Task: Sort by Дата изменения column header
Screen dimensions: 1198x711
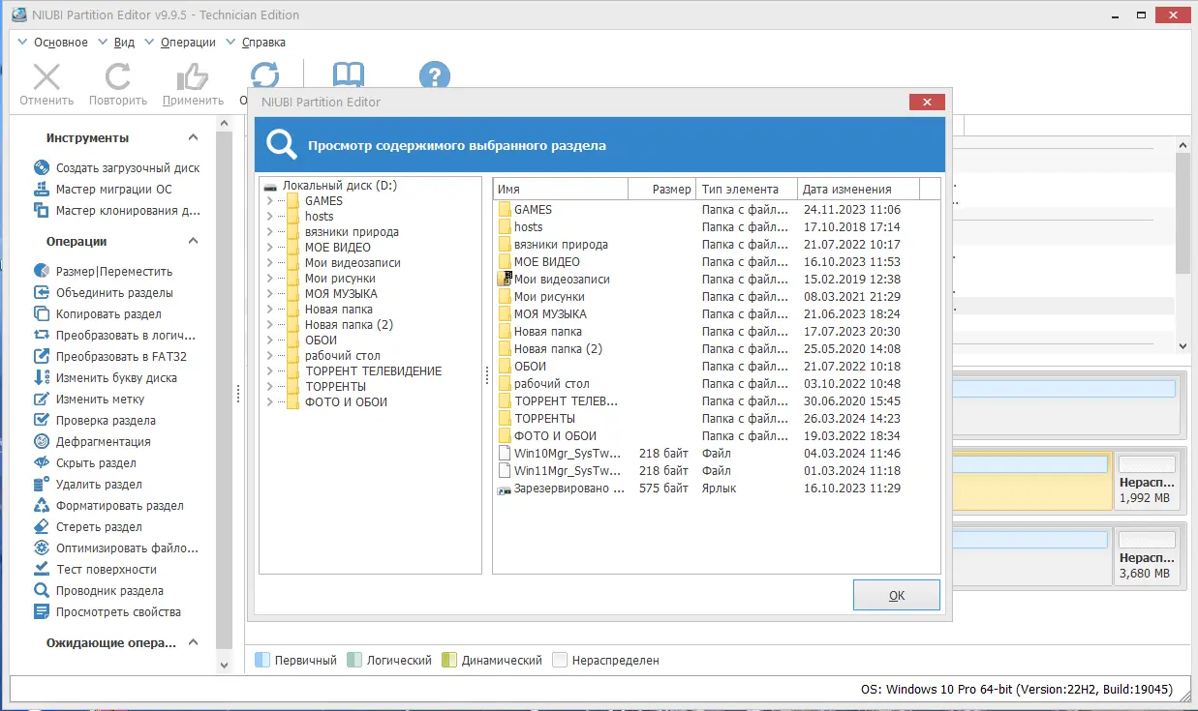Action: tap(858, 189)
